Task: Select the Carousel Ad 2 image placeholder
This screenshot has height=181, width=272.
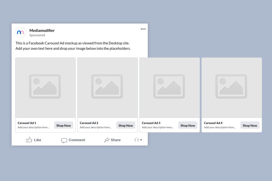Action: tap(107, 87)
